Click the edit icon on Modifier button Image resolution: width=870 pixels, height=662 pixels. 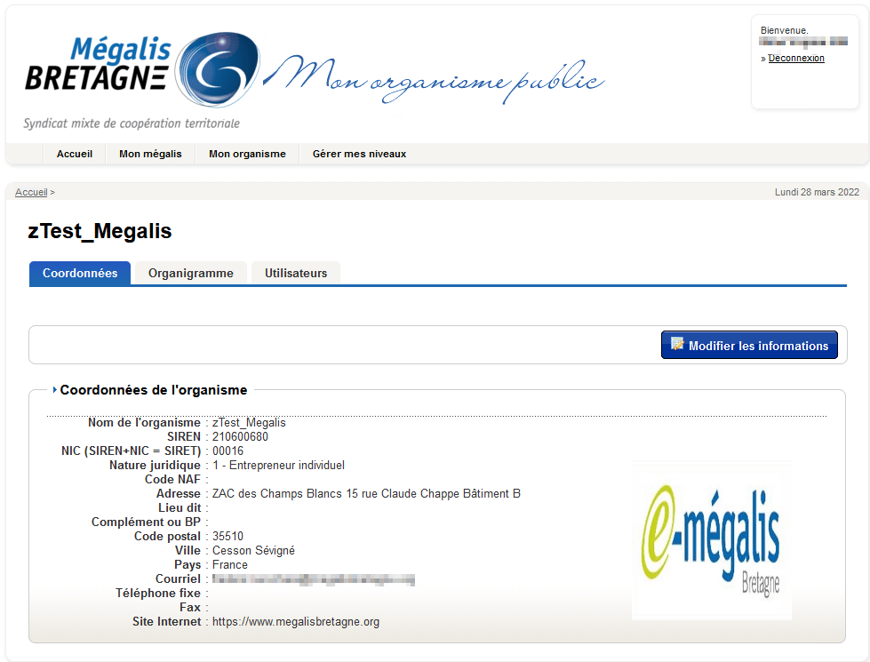coord(677,345)
